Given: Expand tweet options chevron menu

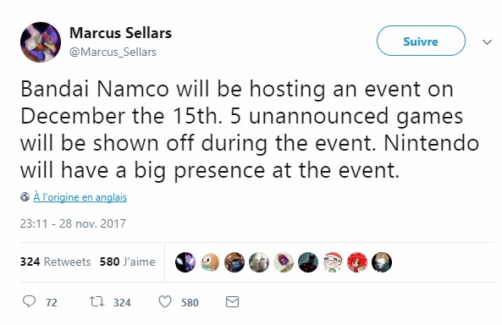Looking at the screenshot, I should click(x=487, y=42).
